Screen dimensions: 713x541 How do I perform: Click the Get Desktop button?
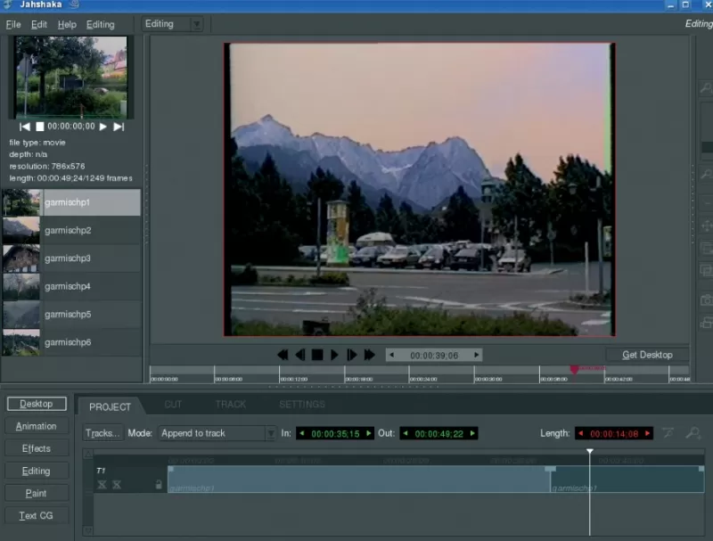pyautogui.click(x=647, y=355)
